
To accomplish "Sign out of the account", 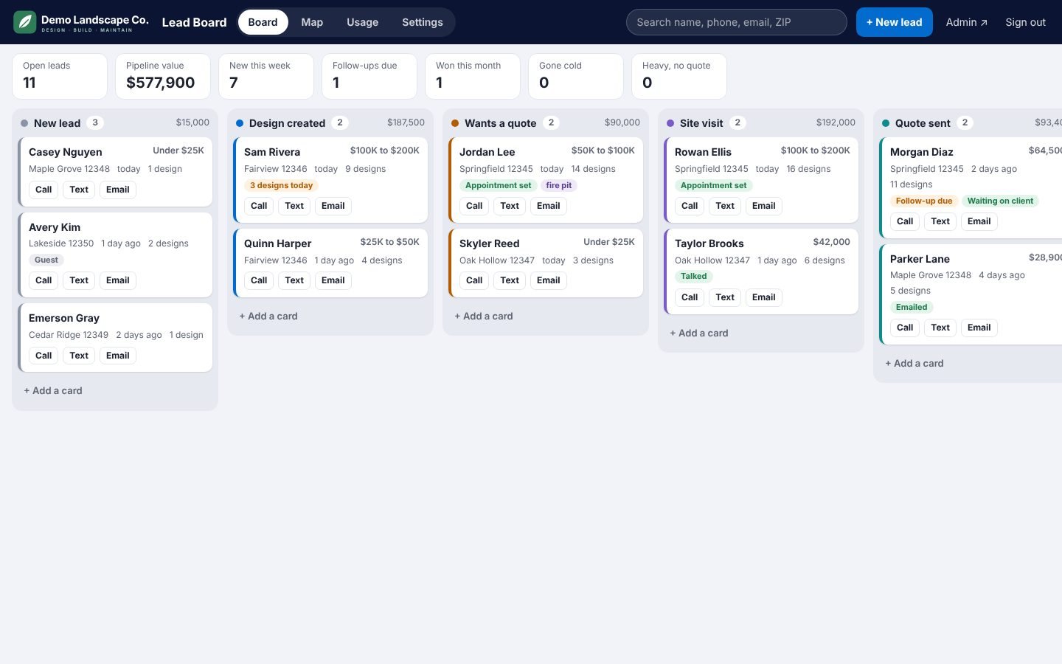I will [1025, 22].
